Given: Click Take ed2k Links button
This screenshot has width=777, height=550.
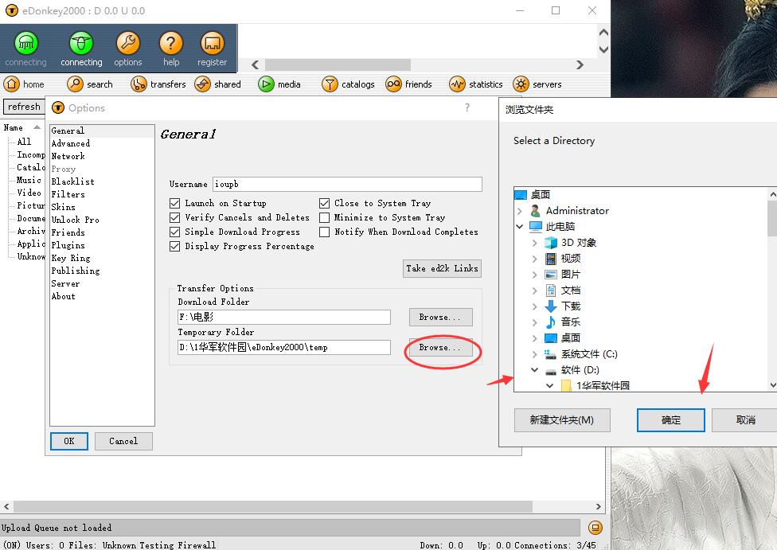Looking at the screenshot, I should coord(442,268).
